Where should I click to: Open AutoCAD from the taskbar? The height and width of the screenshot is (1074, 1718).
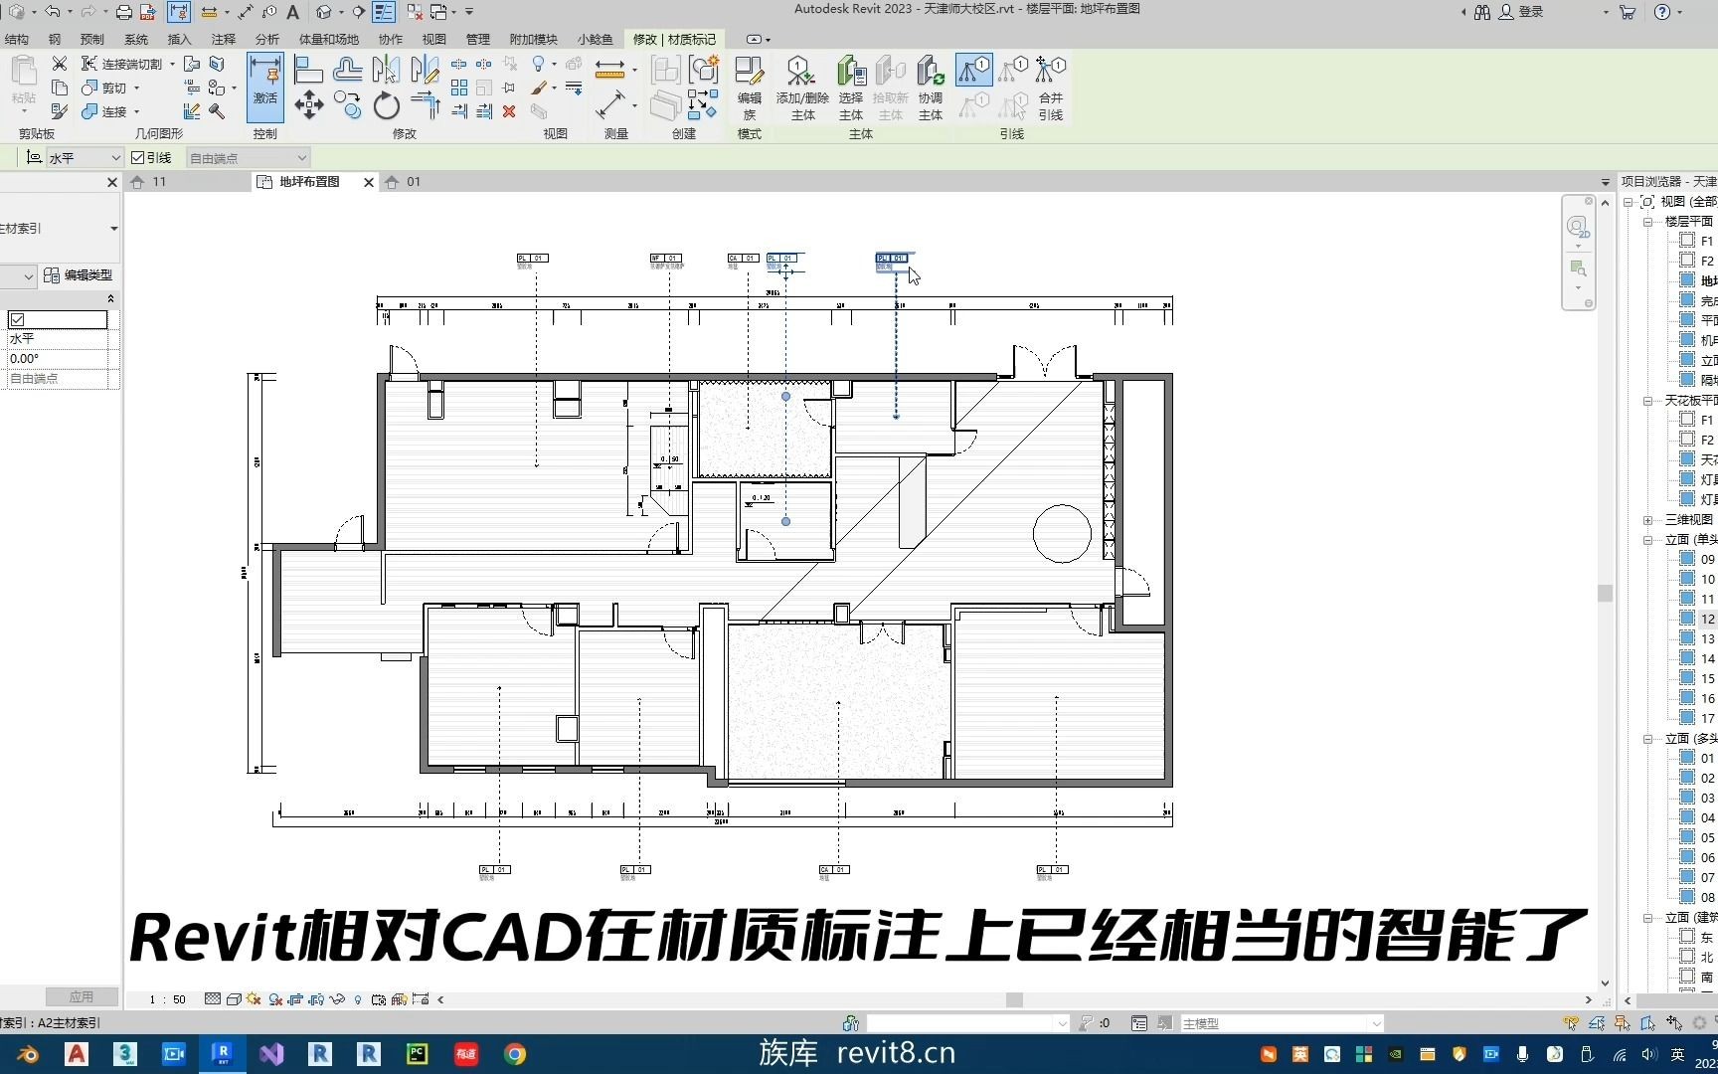coord(77,1054)
